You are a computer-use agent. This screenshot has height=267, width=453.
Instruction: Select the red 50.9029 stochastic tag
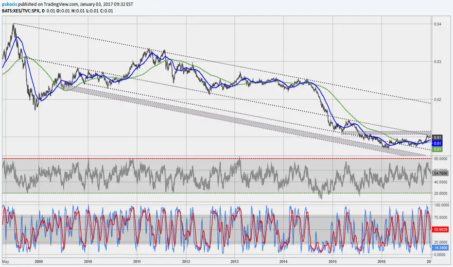point(440,230)
